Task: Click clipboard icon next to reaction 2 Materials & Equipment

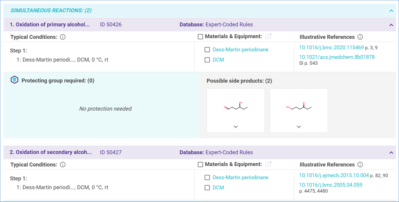Action: [x=268, y=164]
